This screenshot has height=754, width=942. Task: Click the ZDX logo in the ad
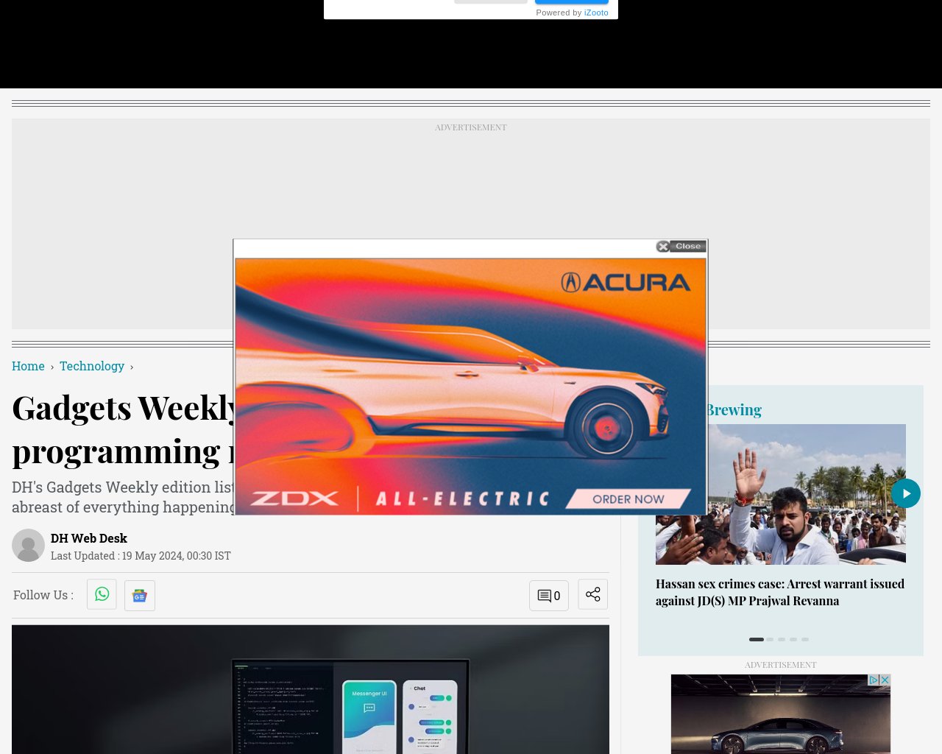(x=294, y=499)
